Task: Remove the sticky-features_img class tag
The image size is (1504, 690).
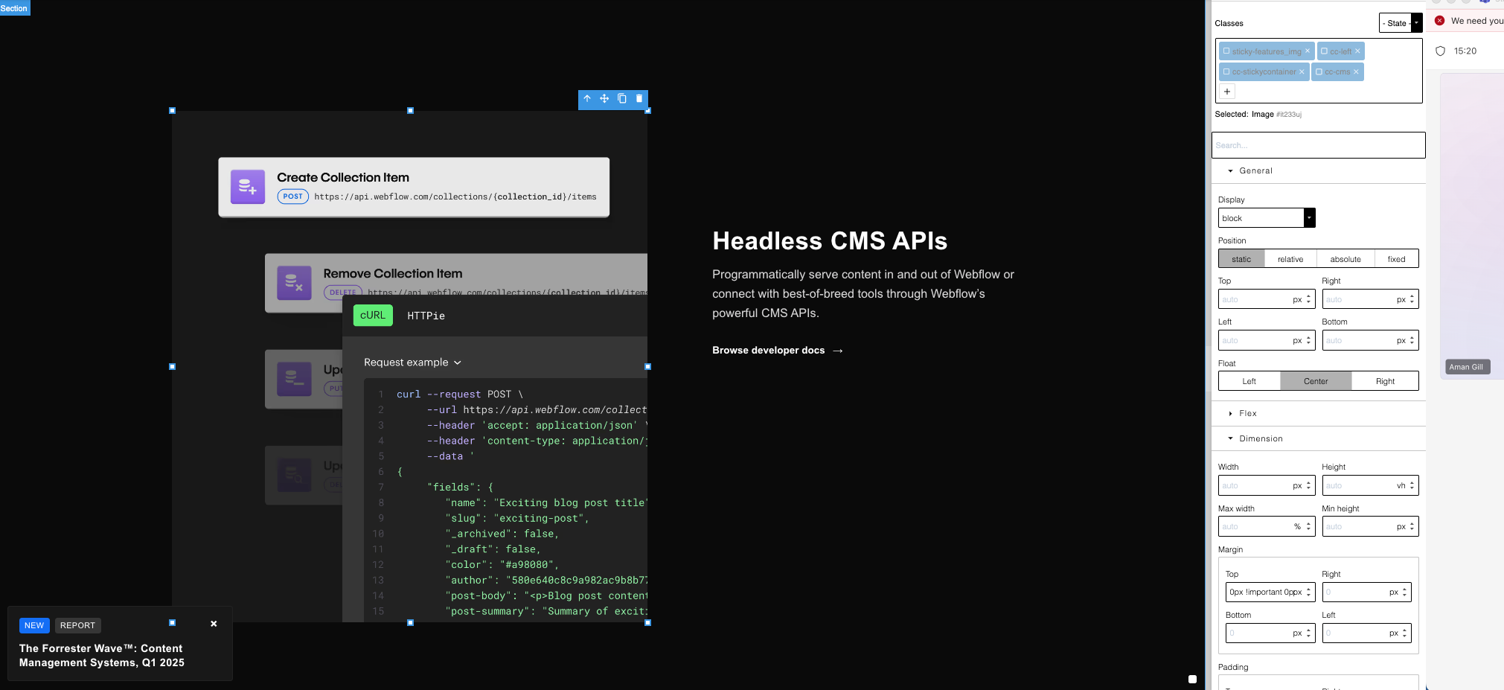Action: [1308, 51]
